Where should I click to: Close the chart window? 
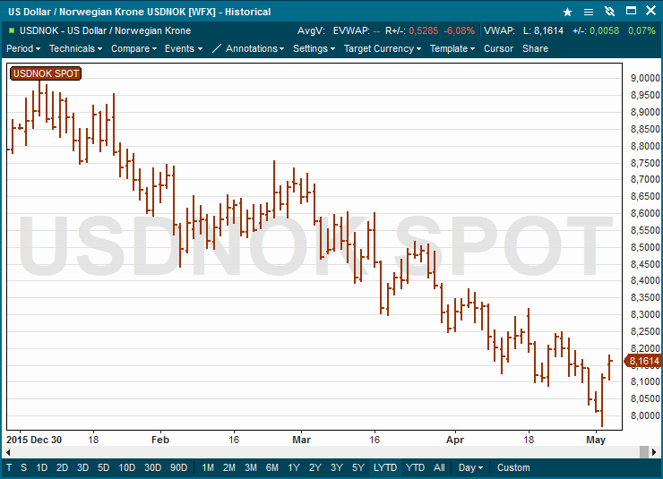pos(651,11)
